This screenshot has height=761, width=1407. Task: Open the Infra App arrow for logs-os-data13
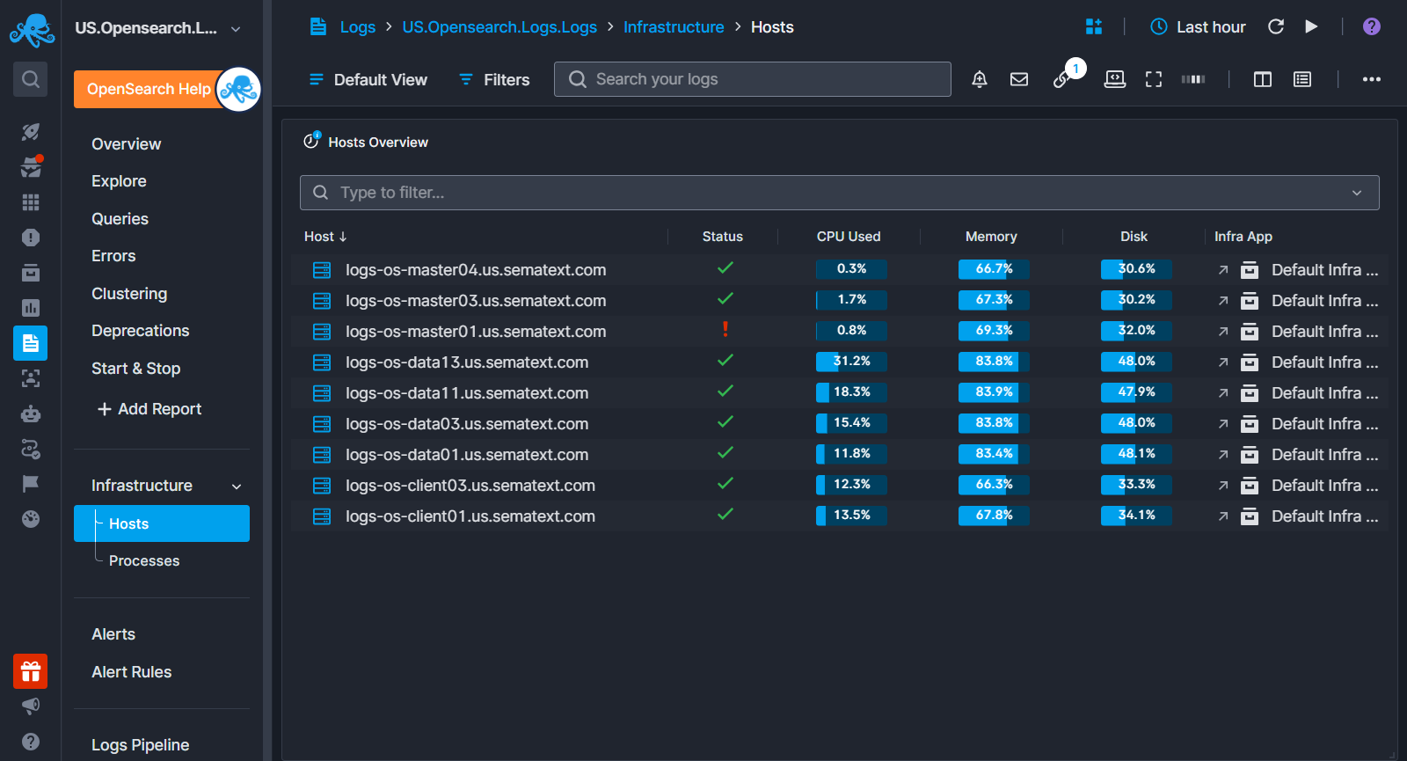pyautogui.click(x=1223, y=362)
